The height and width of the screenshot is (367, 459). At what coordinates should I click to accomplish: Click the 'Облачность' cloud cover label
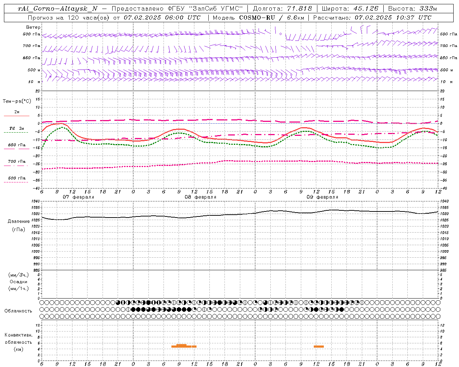(x=18, y=311)
